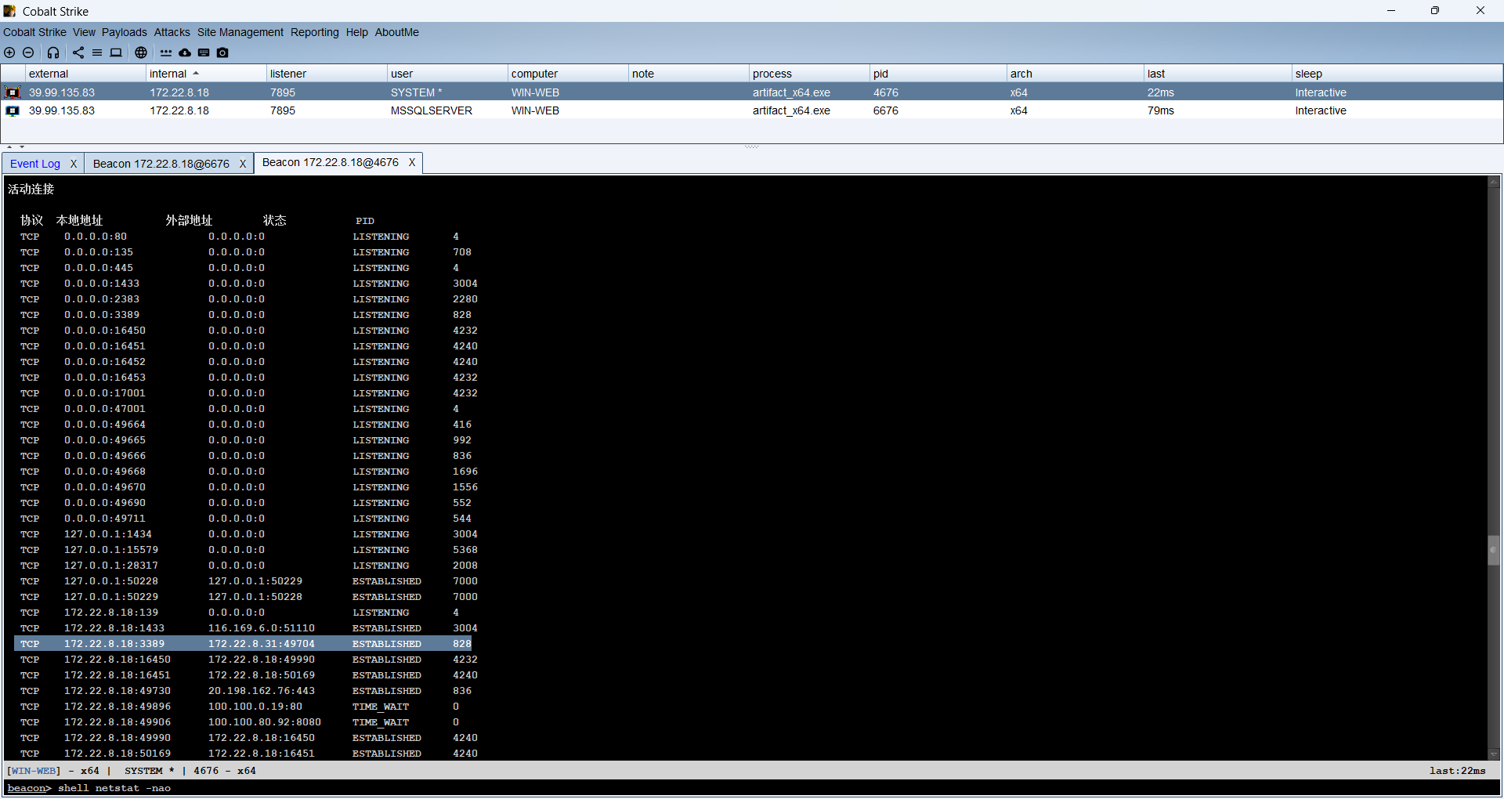
Task: Collapse the split pane arrow above tabs
Action: [9, 146]
